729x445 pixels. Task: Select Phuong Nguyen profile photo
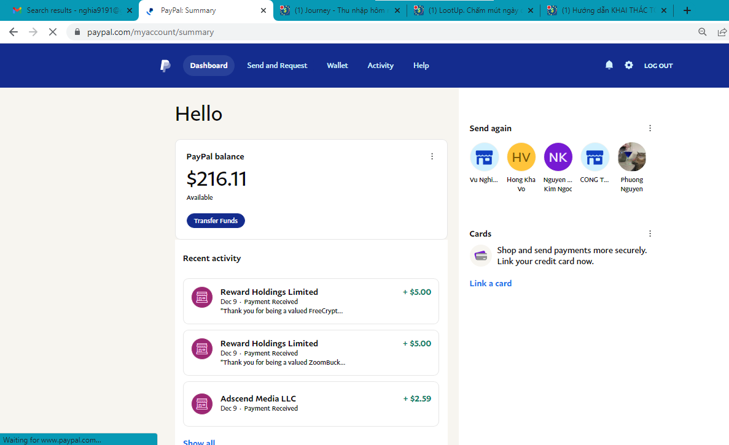(632, 157)
